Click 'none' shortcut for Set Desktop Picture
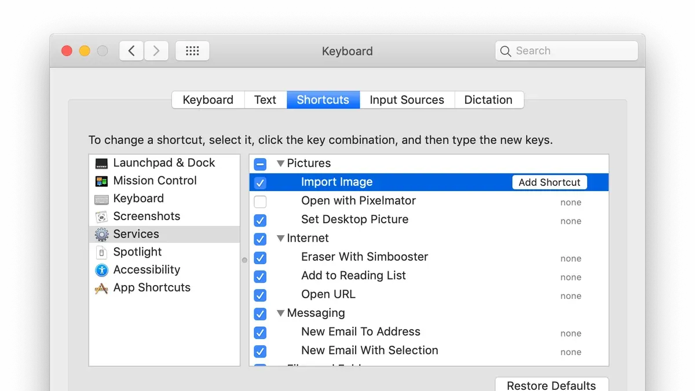 pyautogui.click(x=570, y=221)
